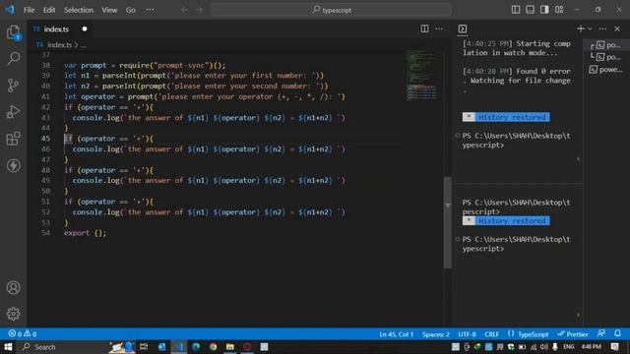Click the editor vertical scrollbar thumb
The width and height of the screenshot is (630, 354).
[x=447, y=222]
